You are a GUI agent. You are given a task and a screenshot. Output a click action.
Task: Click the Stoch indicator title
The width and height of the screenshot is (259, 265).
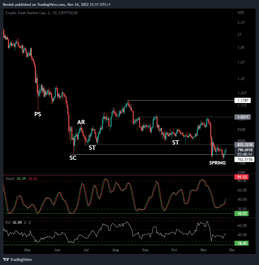point(10,179)
